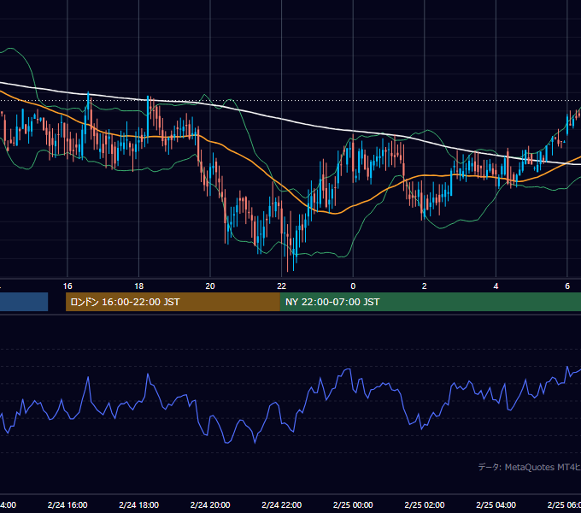Click the '2/25 04:00' date label
The height and width of the screenshot is (513, 581).
pyautogui.click(x=496, y=504)
